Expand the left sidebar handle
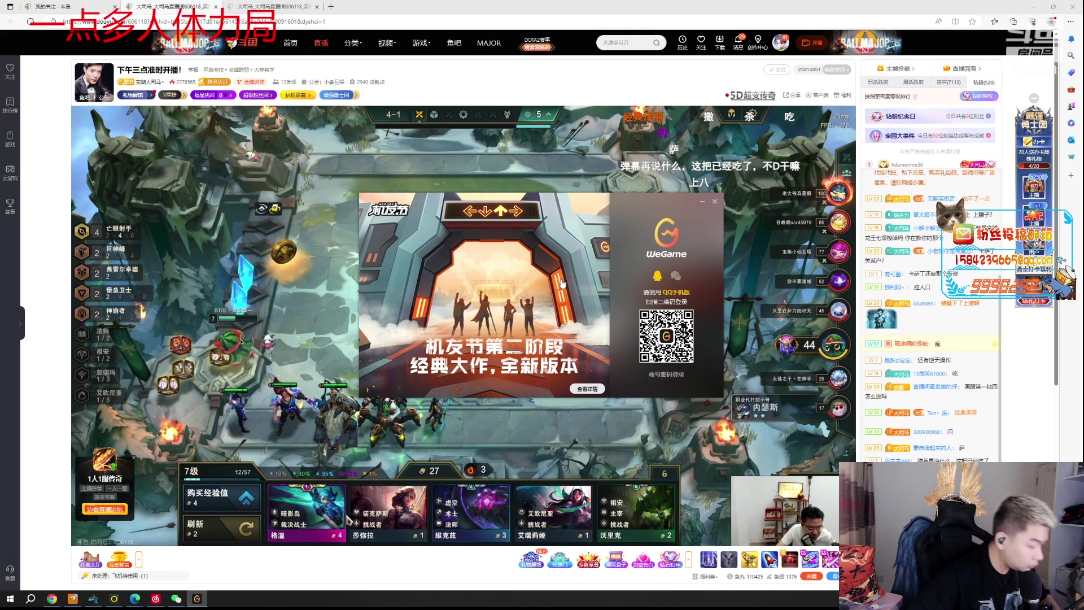This screenshot has height=610, width=1084. click(21, 324)
